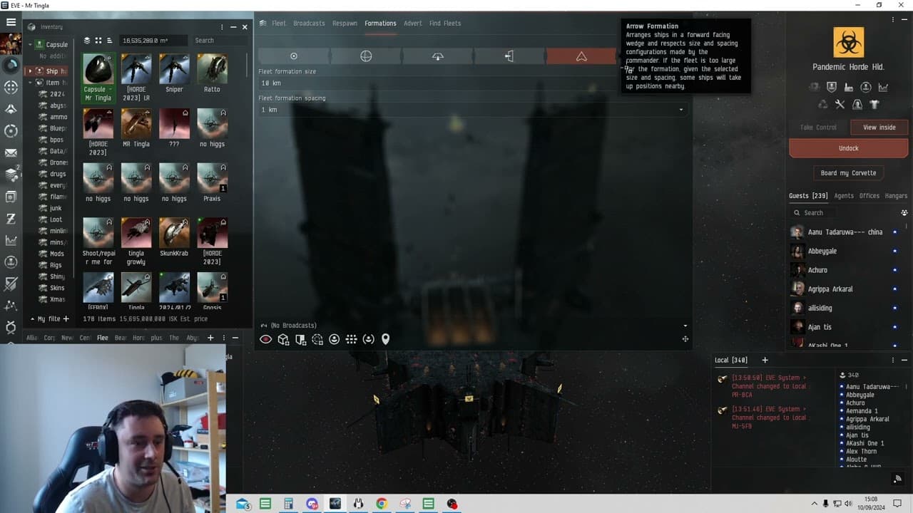This screenshot has height=513, width=913.
Task: Collapse the My filters section
Action: (x=32, y=319)
